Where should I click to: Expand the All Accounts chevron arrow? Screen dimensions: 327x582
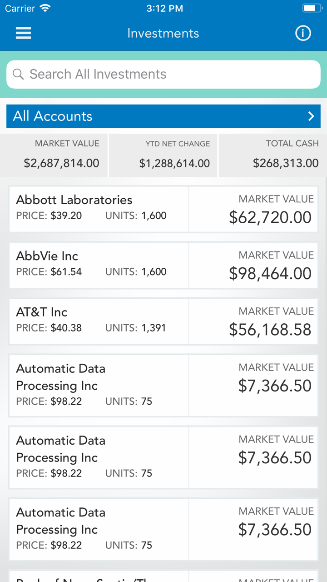tap(311, 116)
